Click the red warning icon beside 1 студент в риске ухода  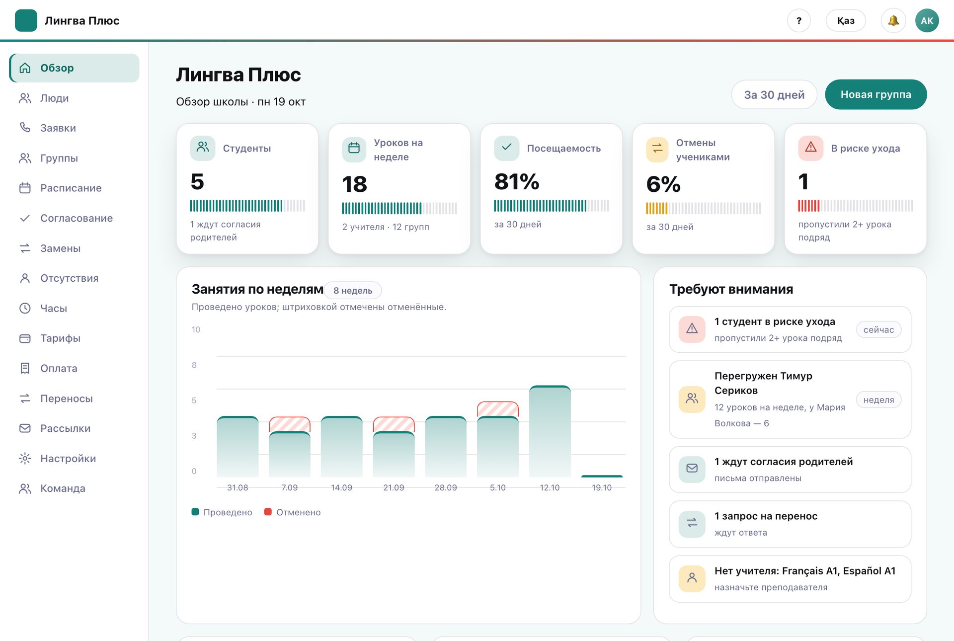click(692, 329)
